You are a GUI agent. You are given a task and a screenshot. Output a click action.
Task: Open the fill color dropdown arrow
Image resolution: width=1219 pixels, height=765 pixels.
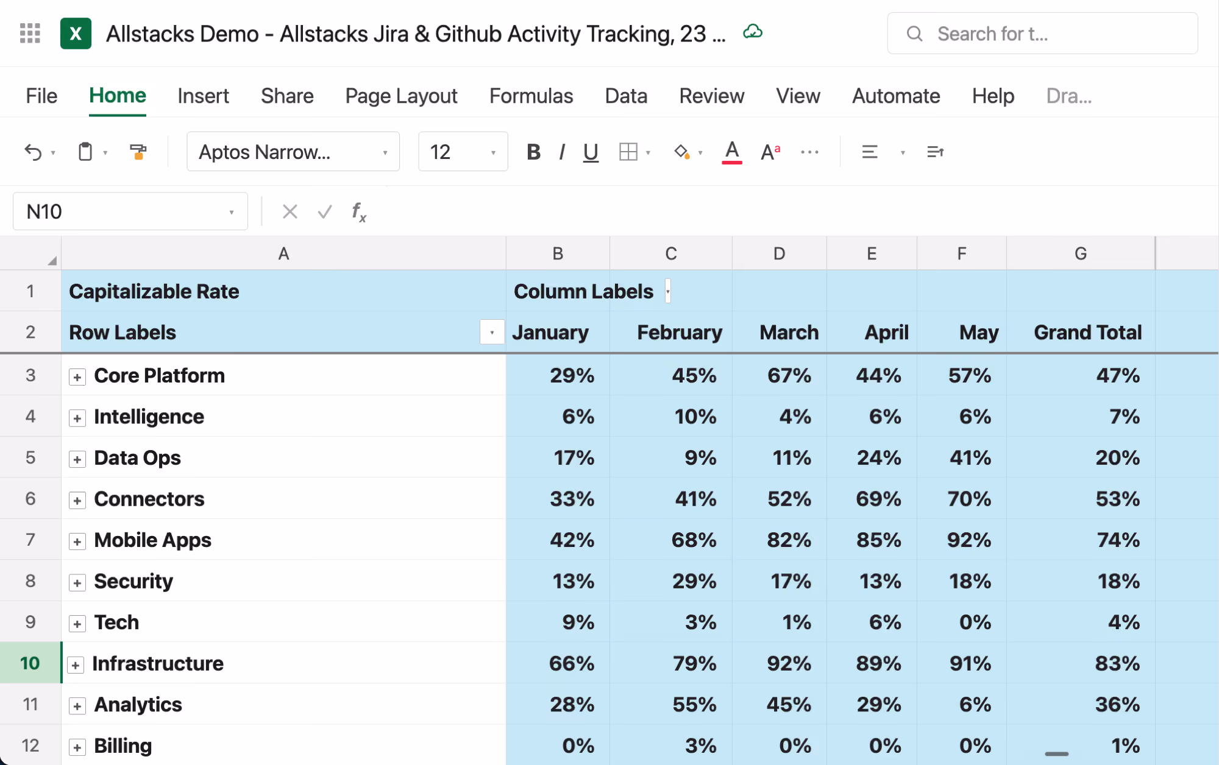tap(700, 152)
